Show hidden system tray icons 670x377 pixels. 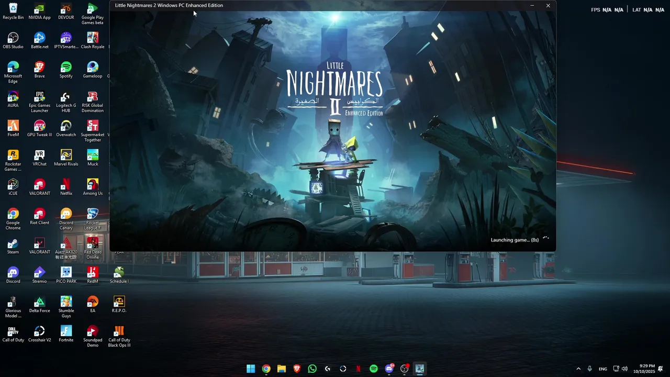point(578,369)
